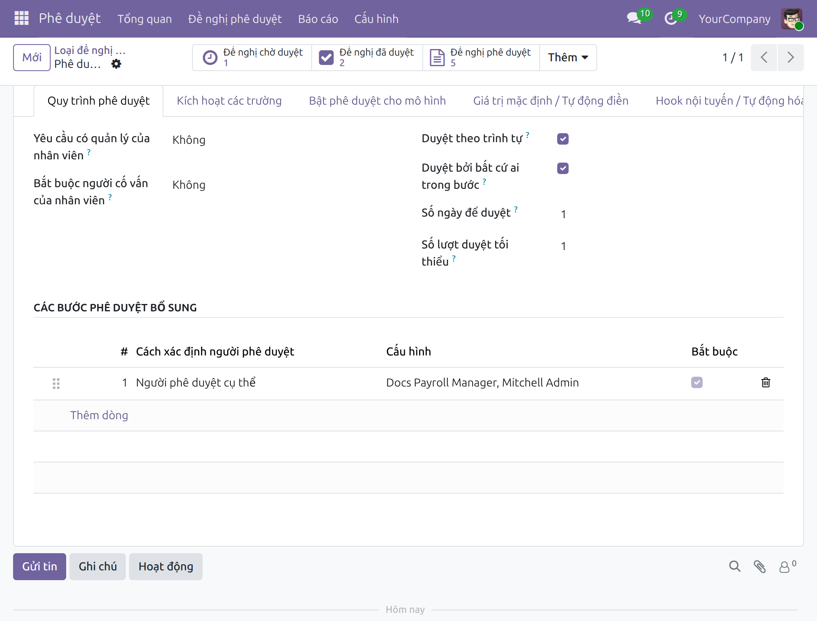This screenshot has width=817, height=621.
Task: Open the chatter search magnifier icon
Action: point(734,566)
